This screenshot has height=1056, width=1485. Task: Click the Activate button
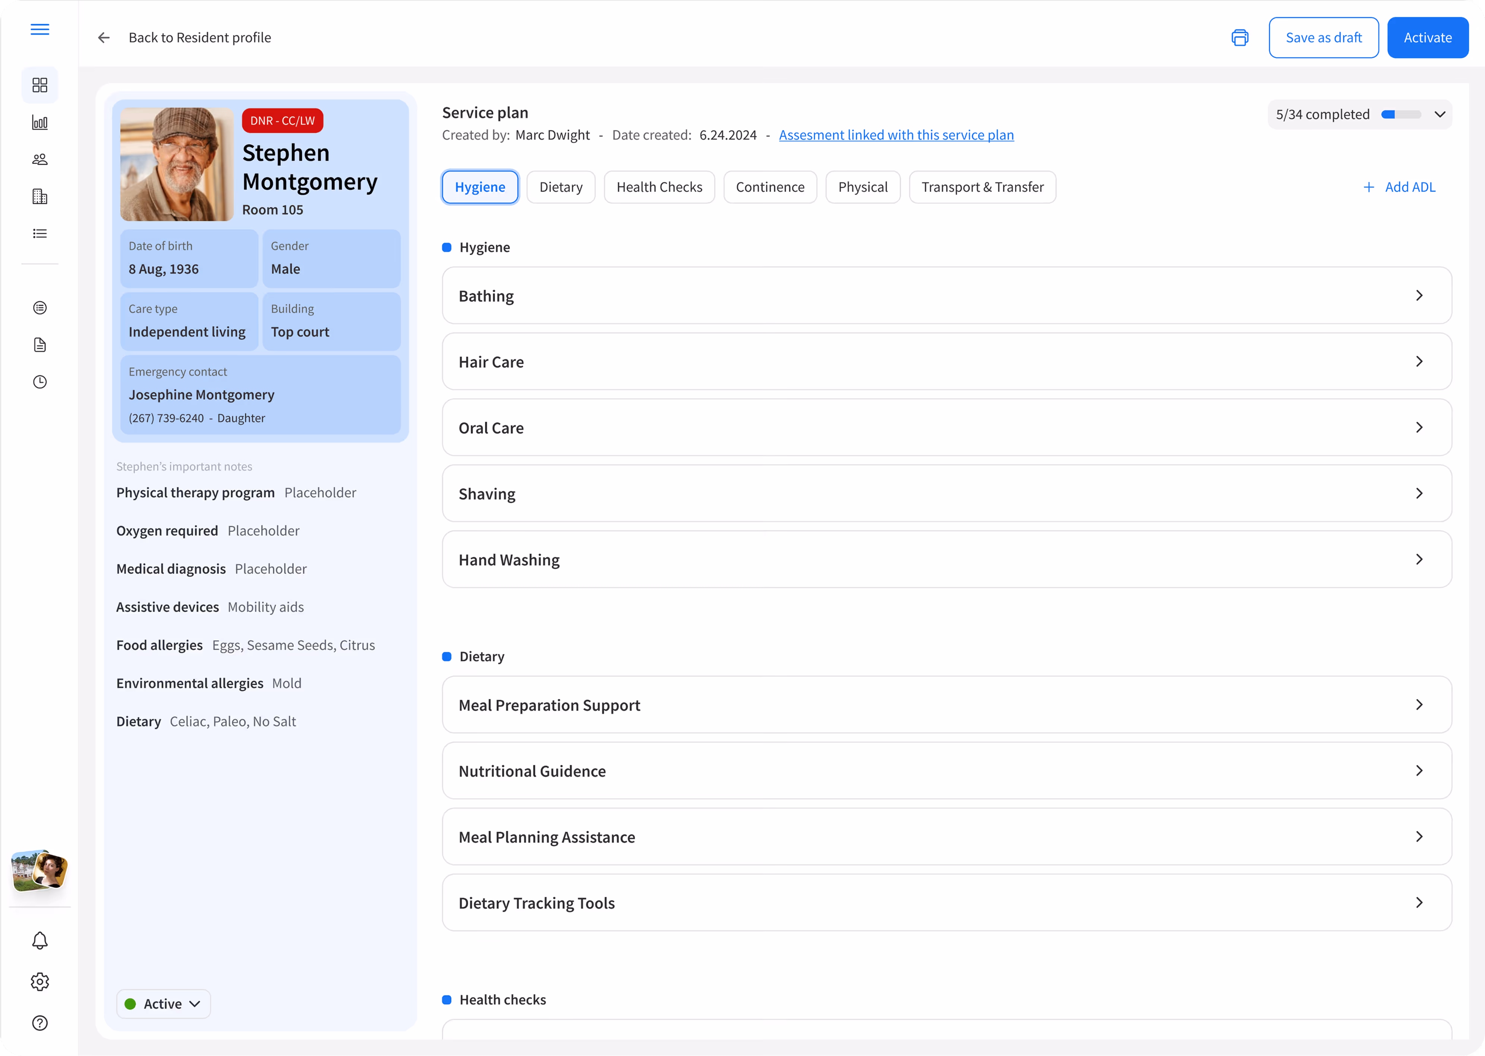click(1428, 38)
